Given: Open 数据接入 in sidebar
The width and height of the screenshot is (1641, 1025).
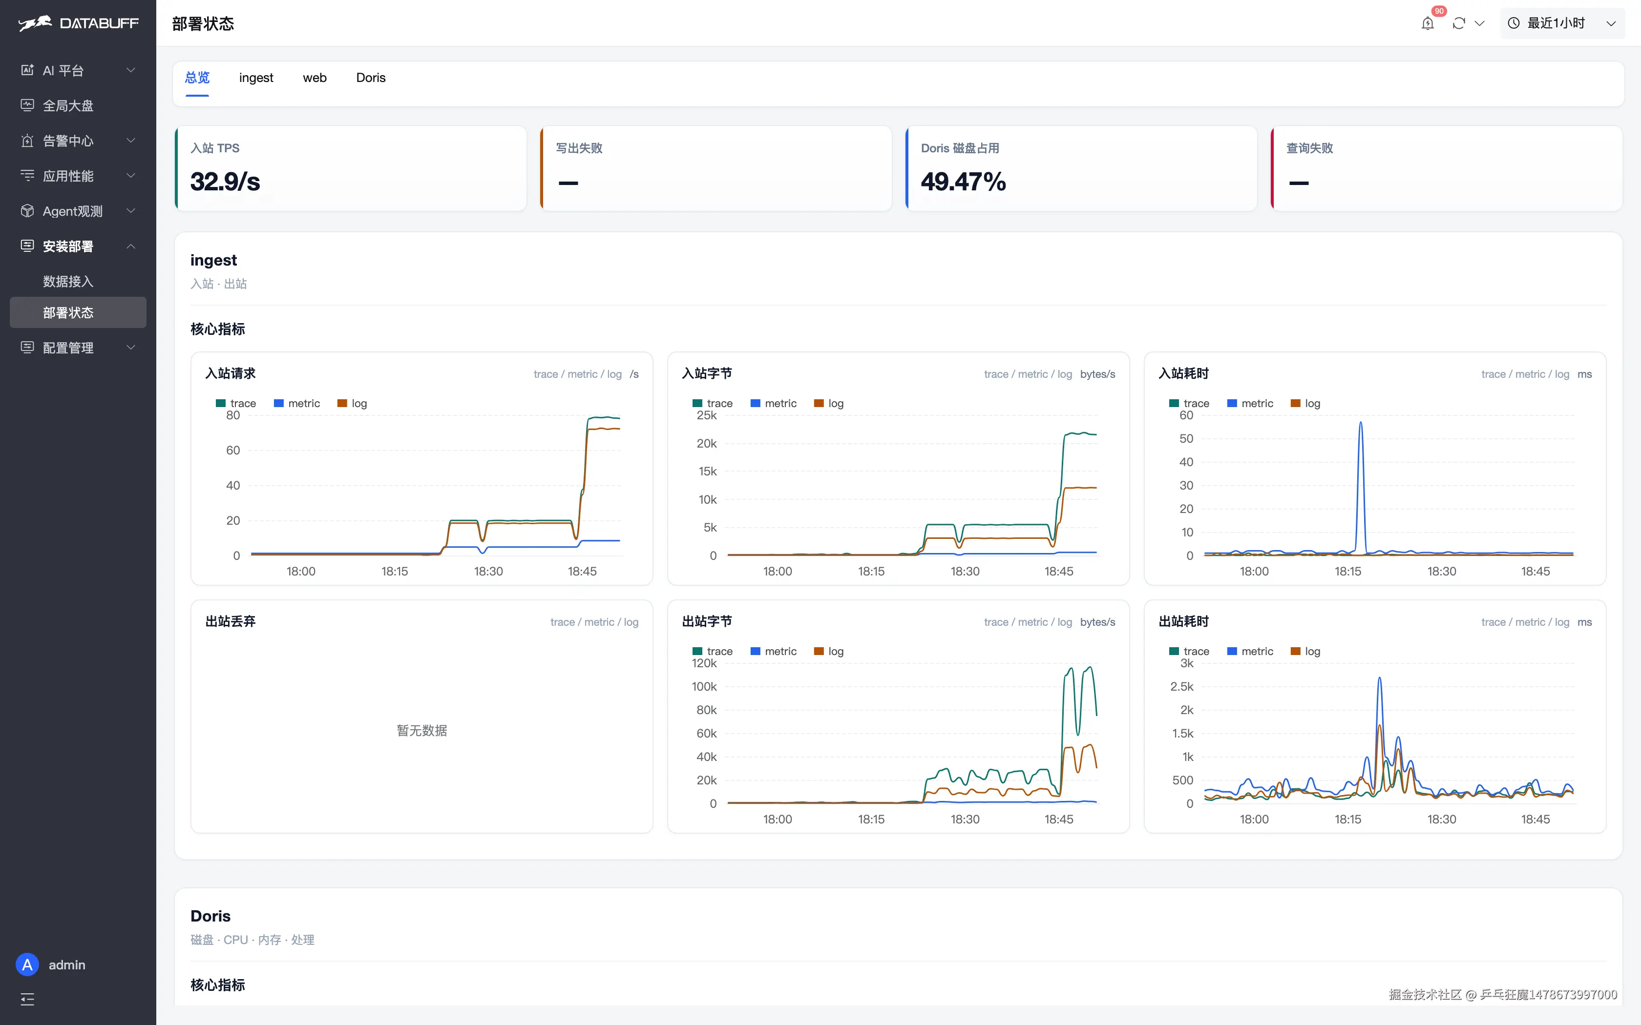Looking at the screenshot, I should coord(68,281).
